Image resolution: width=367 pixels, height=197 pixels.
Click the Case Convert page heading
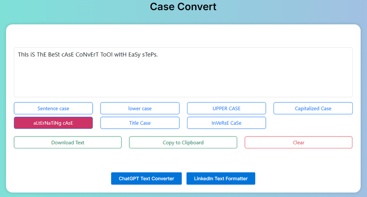(183, 7)
